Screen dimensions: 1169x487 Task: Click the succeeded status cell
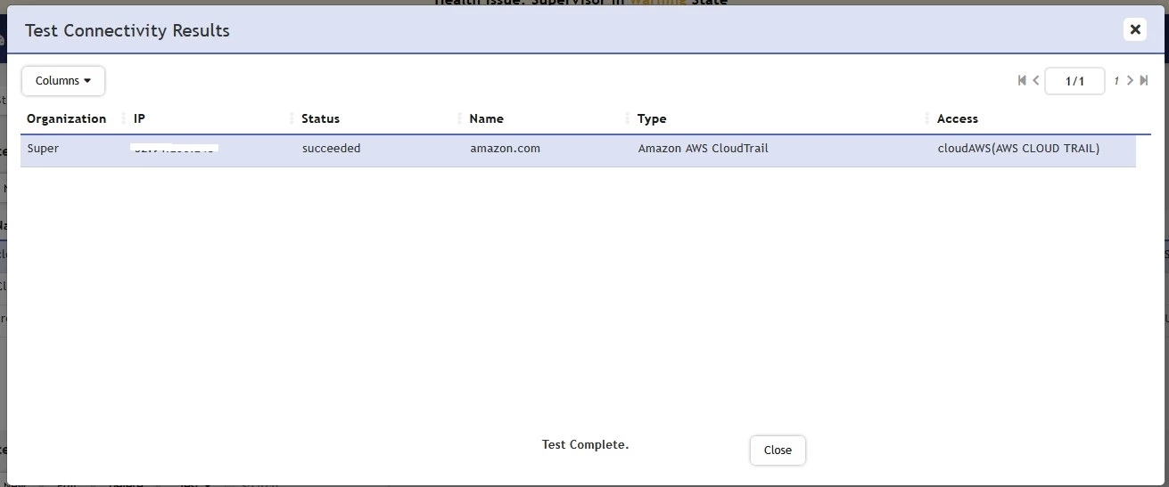[331, 149]
